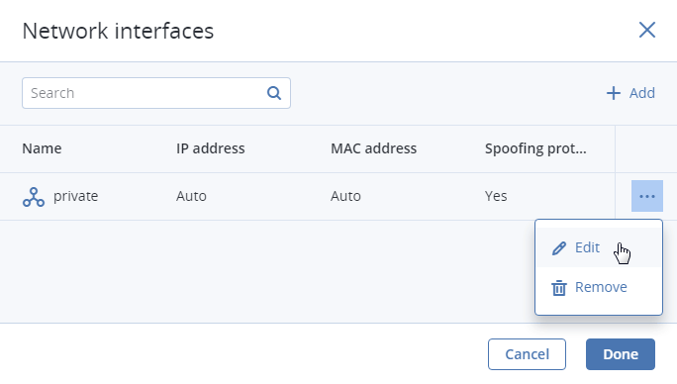Screen dimensions: 677x384
Task: Click the Spoofing protection column header
Action: click(x=535, y=148)
